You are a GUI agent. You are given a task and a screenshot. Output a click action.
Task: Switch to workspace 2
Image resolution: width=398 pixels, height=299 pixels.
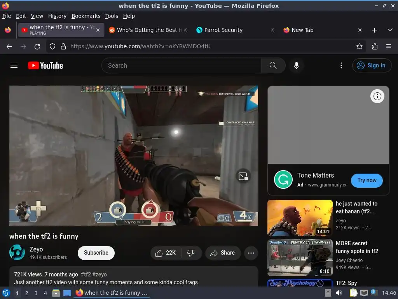[x=27, y=293]
